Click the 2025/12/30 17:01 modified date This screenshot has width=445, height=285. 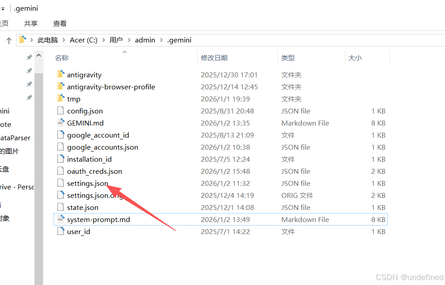pyautogui.click(x=229, y=75)
